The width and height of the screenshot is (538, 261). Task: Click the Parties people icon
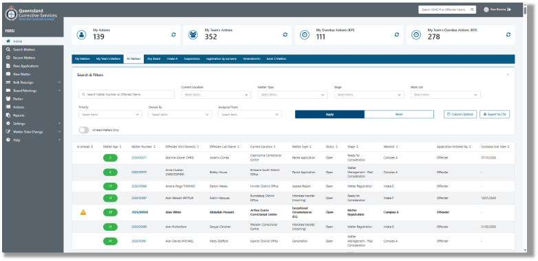[x=8, y=99]
